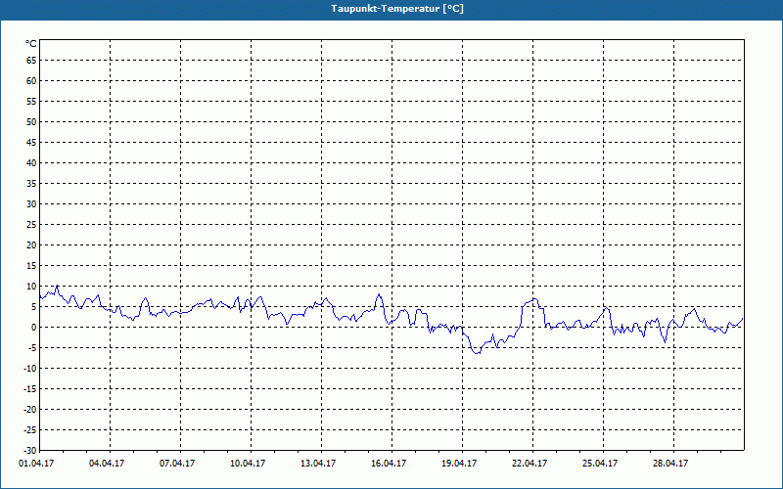The height and width of the screenshot is (489, 783).
Task: Click the °C unit label on axis
Action: pyautogui.click(x=31, y=44)
